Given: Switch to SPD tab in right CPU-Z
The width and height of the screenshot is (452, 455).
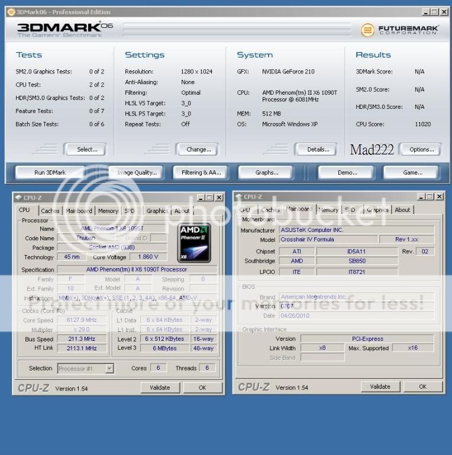Looking at the screenshot, I should click(x=350, y=210).
